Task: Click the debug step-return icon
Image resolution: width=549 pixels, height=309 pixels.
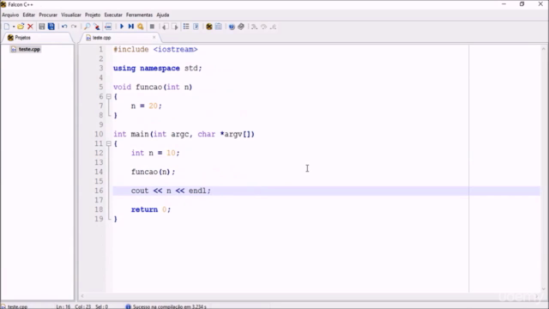Action: pos(274,27)
